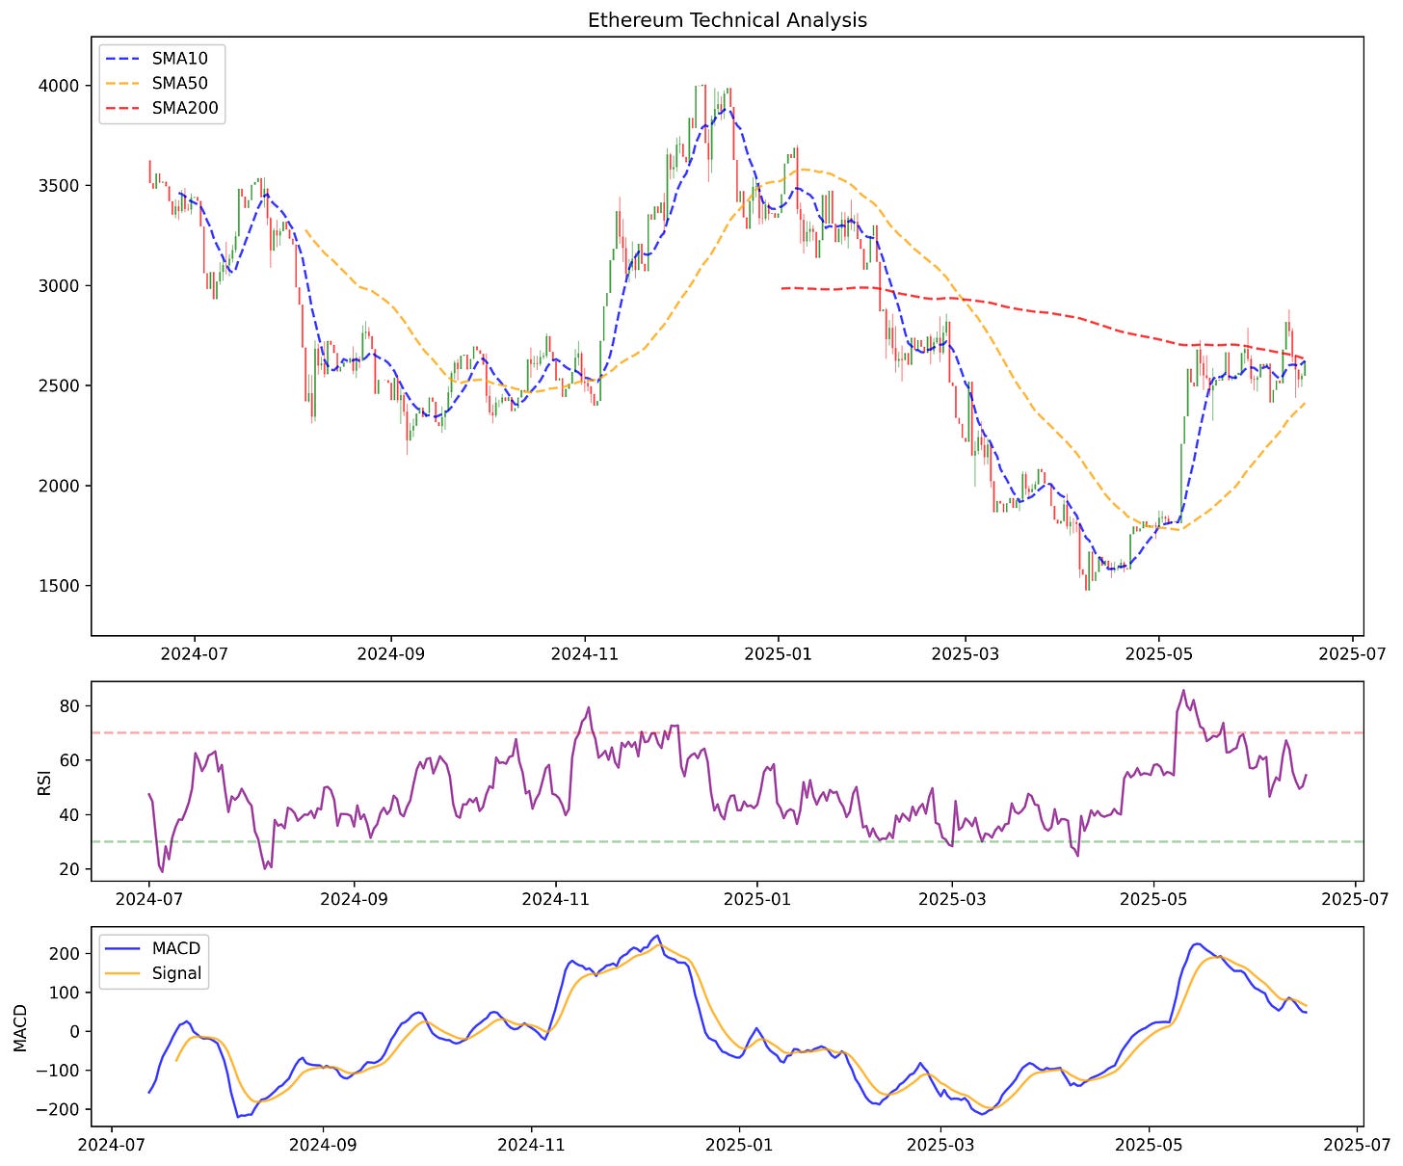Click the 3000 price axis tick
This screenshot has height=1166, width=1403.
click(60, 286)
